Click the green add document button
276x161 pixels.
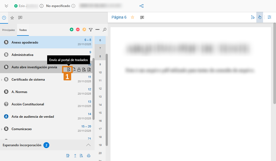71,30
